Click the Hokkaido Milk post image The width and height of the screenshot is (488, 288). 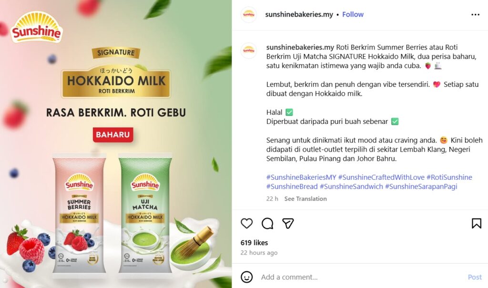[x=116, y=144]
